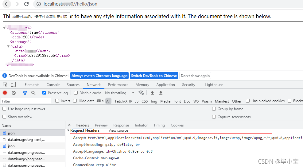Check Show overview checkbox
This screenshot has width=303, height=167.
(4, 117)
